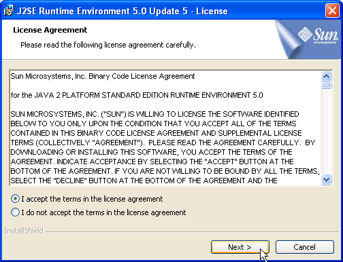Click the "Binary Code License Agreement" first line
Viewport: 343px width, 262px height.
coord(103,76)
